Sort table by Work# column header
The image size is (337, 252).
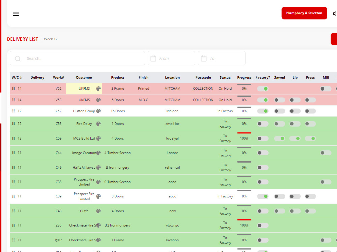tap(58, 77)
